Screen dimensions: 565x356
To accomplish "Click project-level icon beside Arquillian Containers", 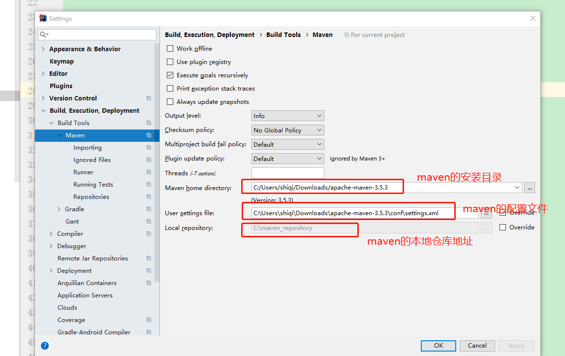I will (149, 283).
